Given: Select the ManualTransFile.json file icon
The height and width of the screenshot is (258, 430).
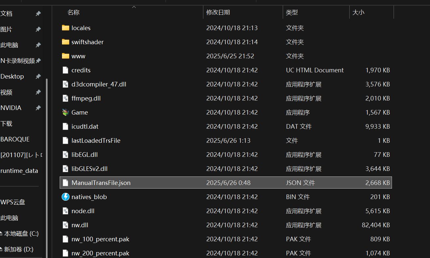Looking at the screenshot, I should 66,183.
